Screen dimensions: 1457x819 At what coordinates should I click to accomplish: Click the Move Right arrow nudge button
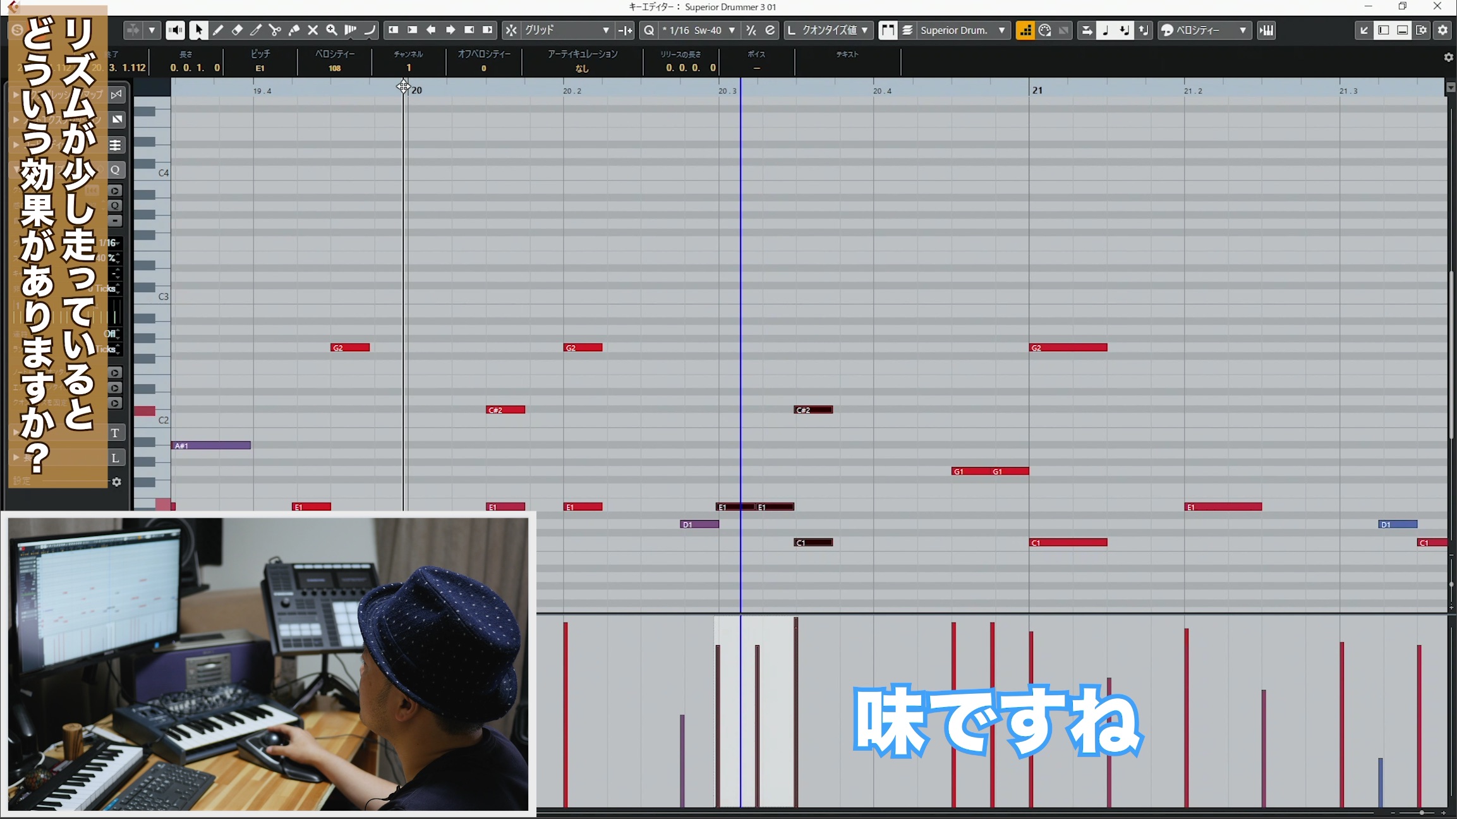pos(450,30)
